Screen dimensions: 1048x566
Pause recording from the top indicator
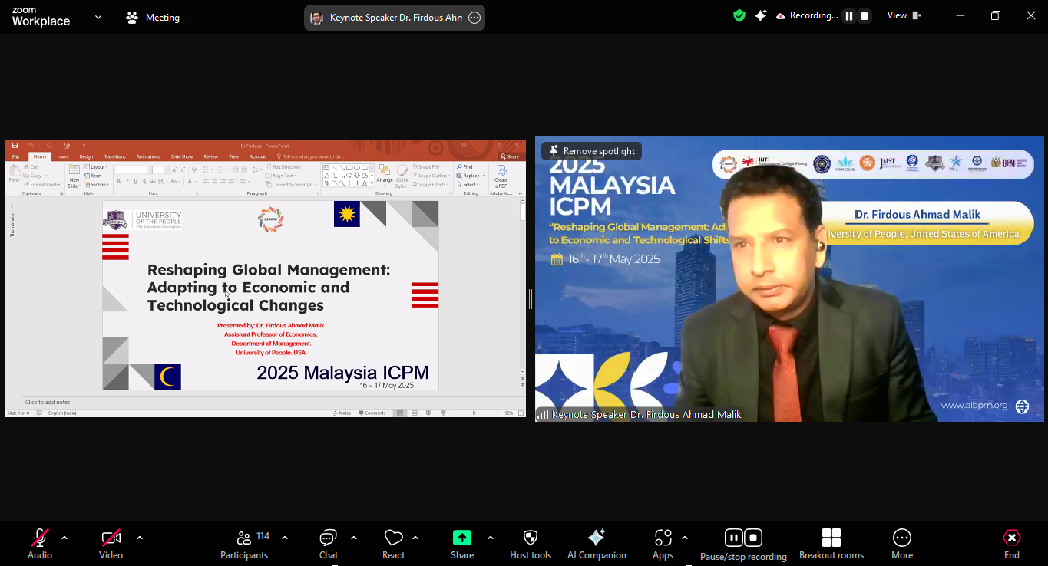[x=849, y=15]
